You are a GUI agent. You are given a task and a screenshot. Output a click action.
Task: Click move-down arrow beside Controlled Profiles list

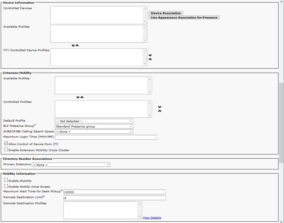[x=160, y=107]
